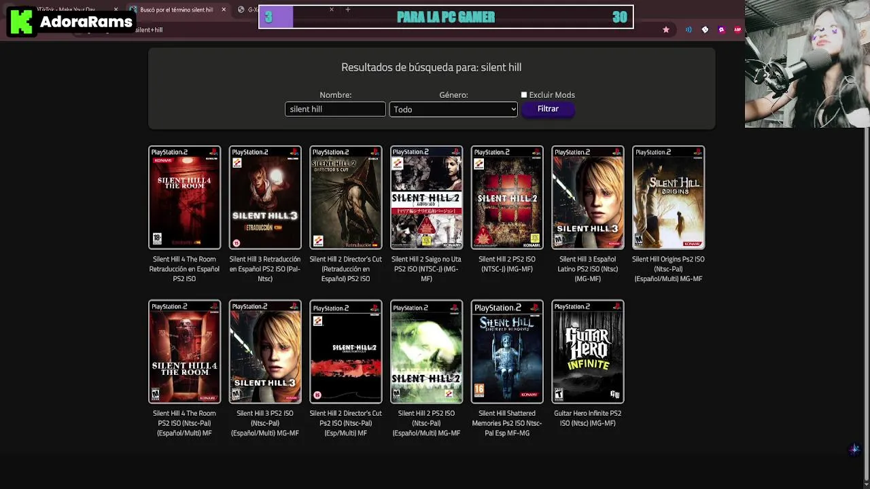Toggle the Excluir Mods checkbox

coord(524,95)
